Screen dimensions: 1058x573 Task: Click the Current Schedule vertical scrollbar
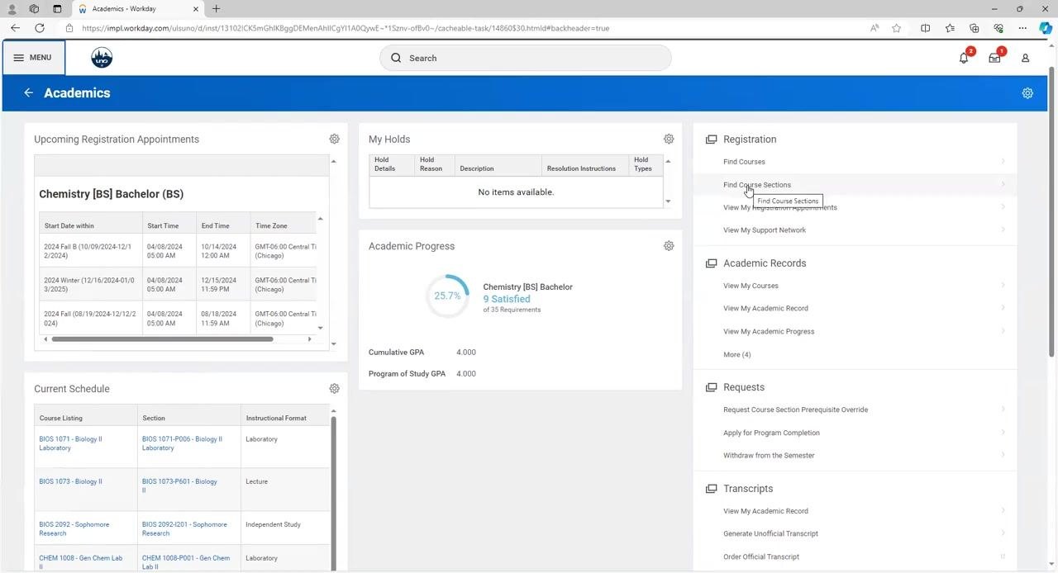click(x=334, y=493)
